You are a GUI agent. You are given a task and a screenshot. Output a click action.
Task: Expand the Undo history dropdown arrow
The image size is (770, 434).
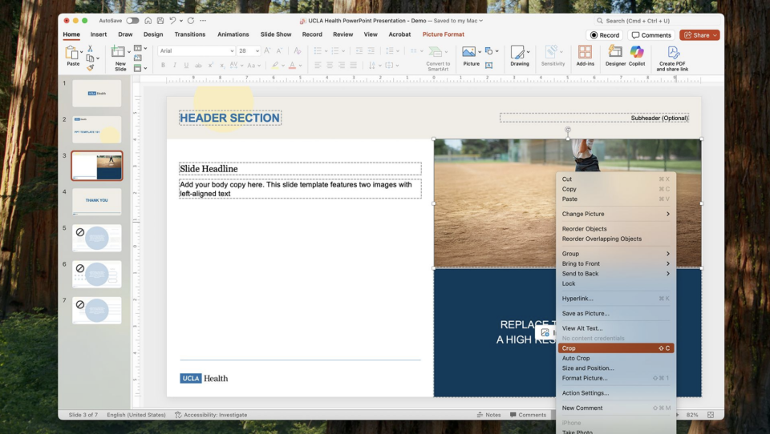click(x=181, y=21)
